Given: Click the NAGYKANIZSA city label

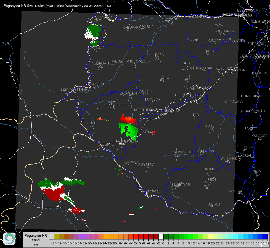Looking at the screenshot, I should tap(126, 141).
